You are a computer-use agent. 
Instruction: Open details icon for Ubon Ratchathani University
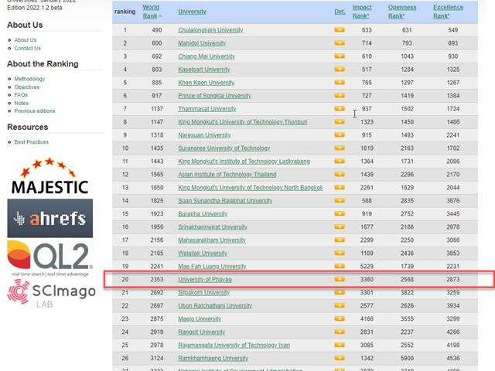[x=340, y=306]
